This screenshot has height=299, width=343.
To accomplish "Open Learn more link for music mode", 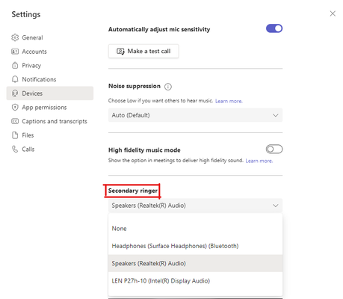I will pos(259,161).
